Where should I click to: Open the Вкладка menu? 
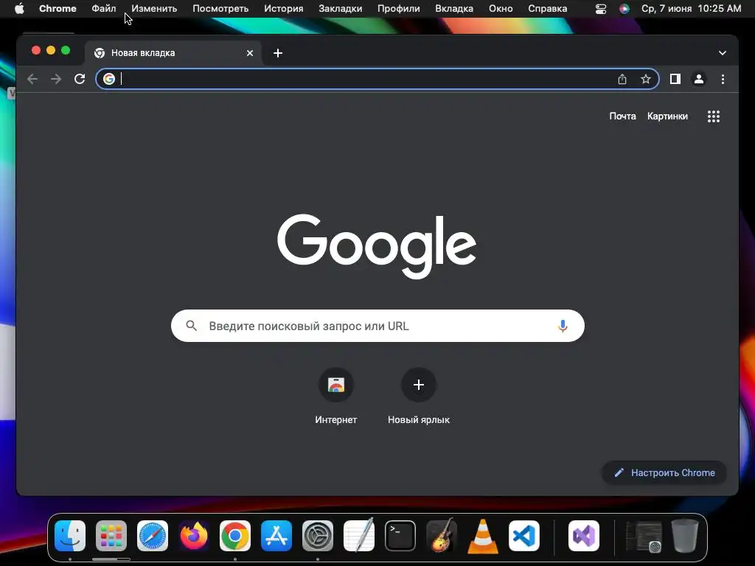pyautogui.click(x=454, y=9)
